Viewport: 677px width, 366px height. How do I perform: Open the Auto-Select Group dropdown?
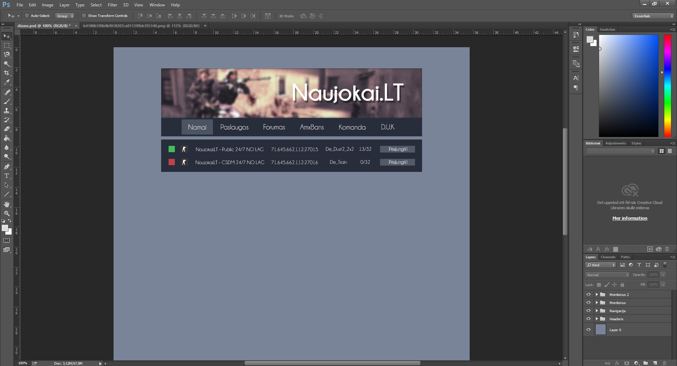point(65,16)
